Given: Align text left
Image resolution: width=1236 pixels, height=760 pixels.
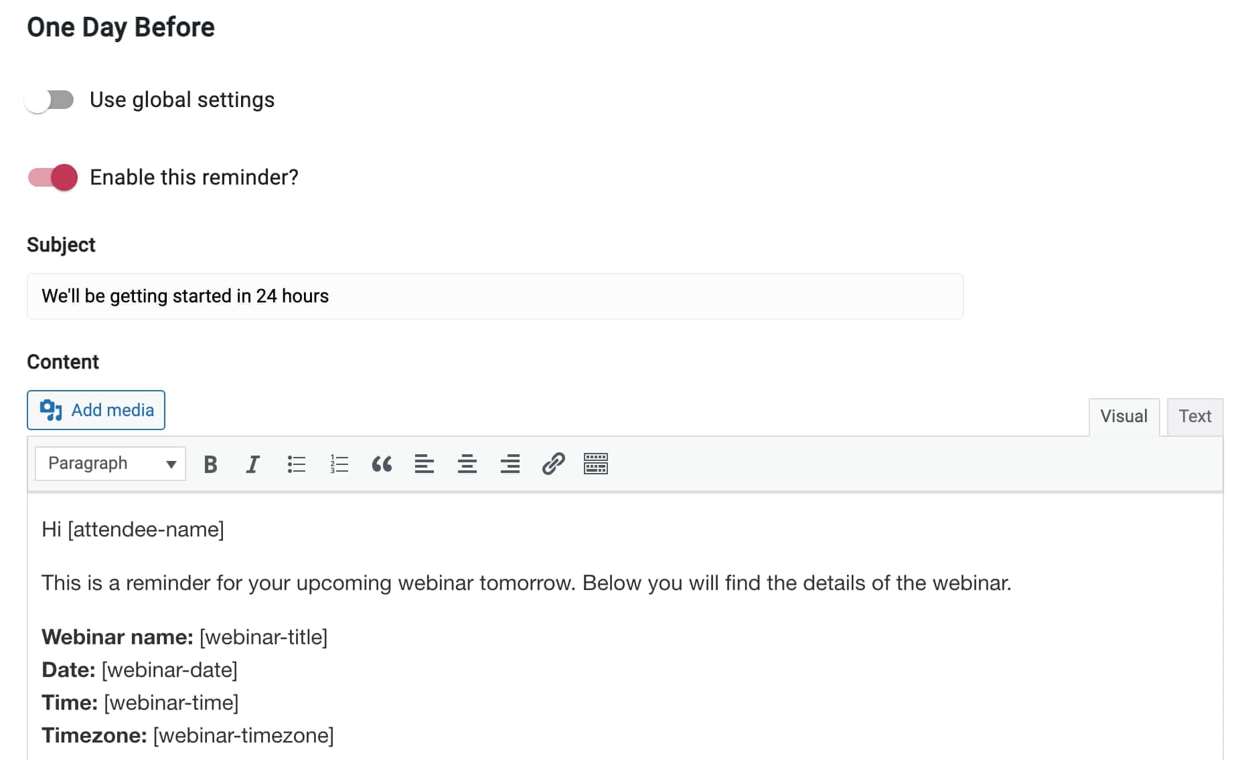Looking at the screenshot, I should point(424,464).
